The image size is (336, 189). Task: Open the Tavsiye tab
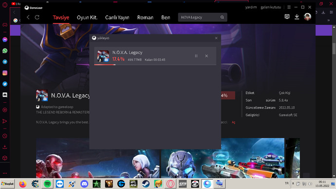[61, 18]
